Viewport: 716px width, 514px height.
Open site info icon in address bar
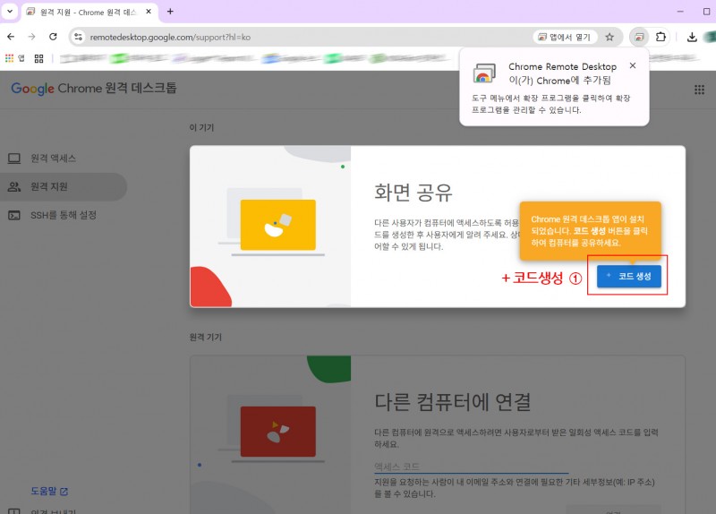coord(79,37)
